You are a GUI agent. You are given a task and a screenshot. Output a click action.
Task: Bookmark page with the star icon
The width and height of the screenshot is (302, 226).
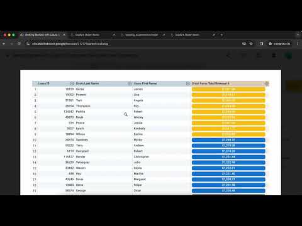pyautogui.click(x=251, y=44)
